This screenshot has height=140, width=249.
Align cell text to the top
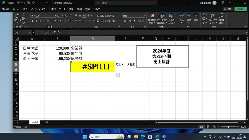pyautogui.click(x=76, y=15)
